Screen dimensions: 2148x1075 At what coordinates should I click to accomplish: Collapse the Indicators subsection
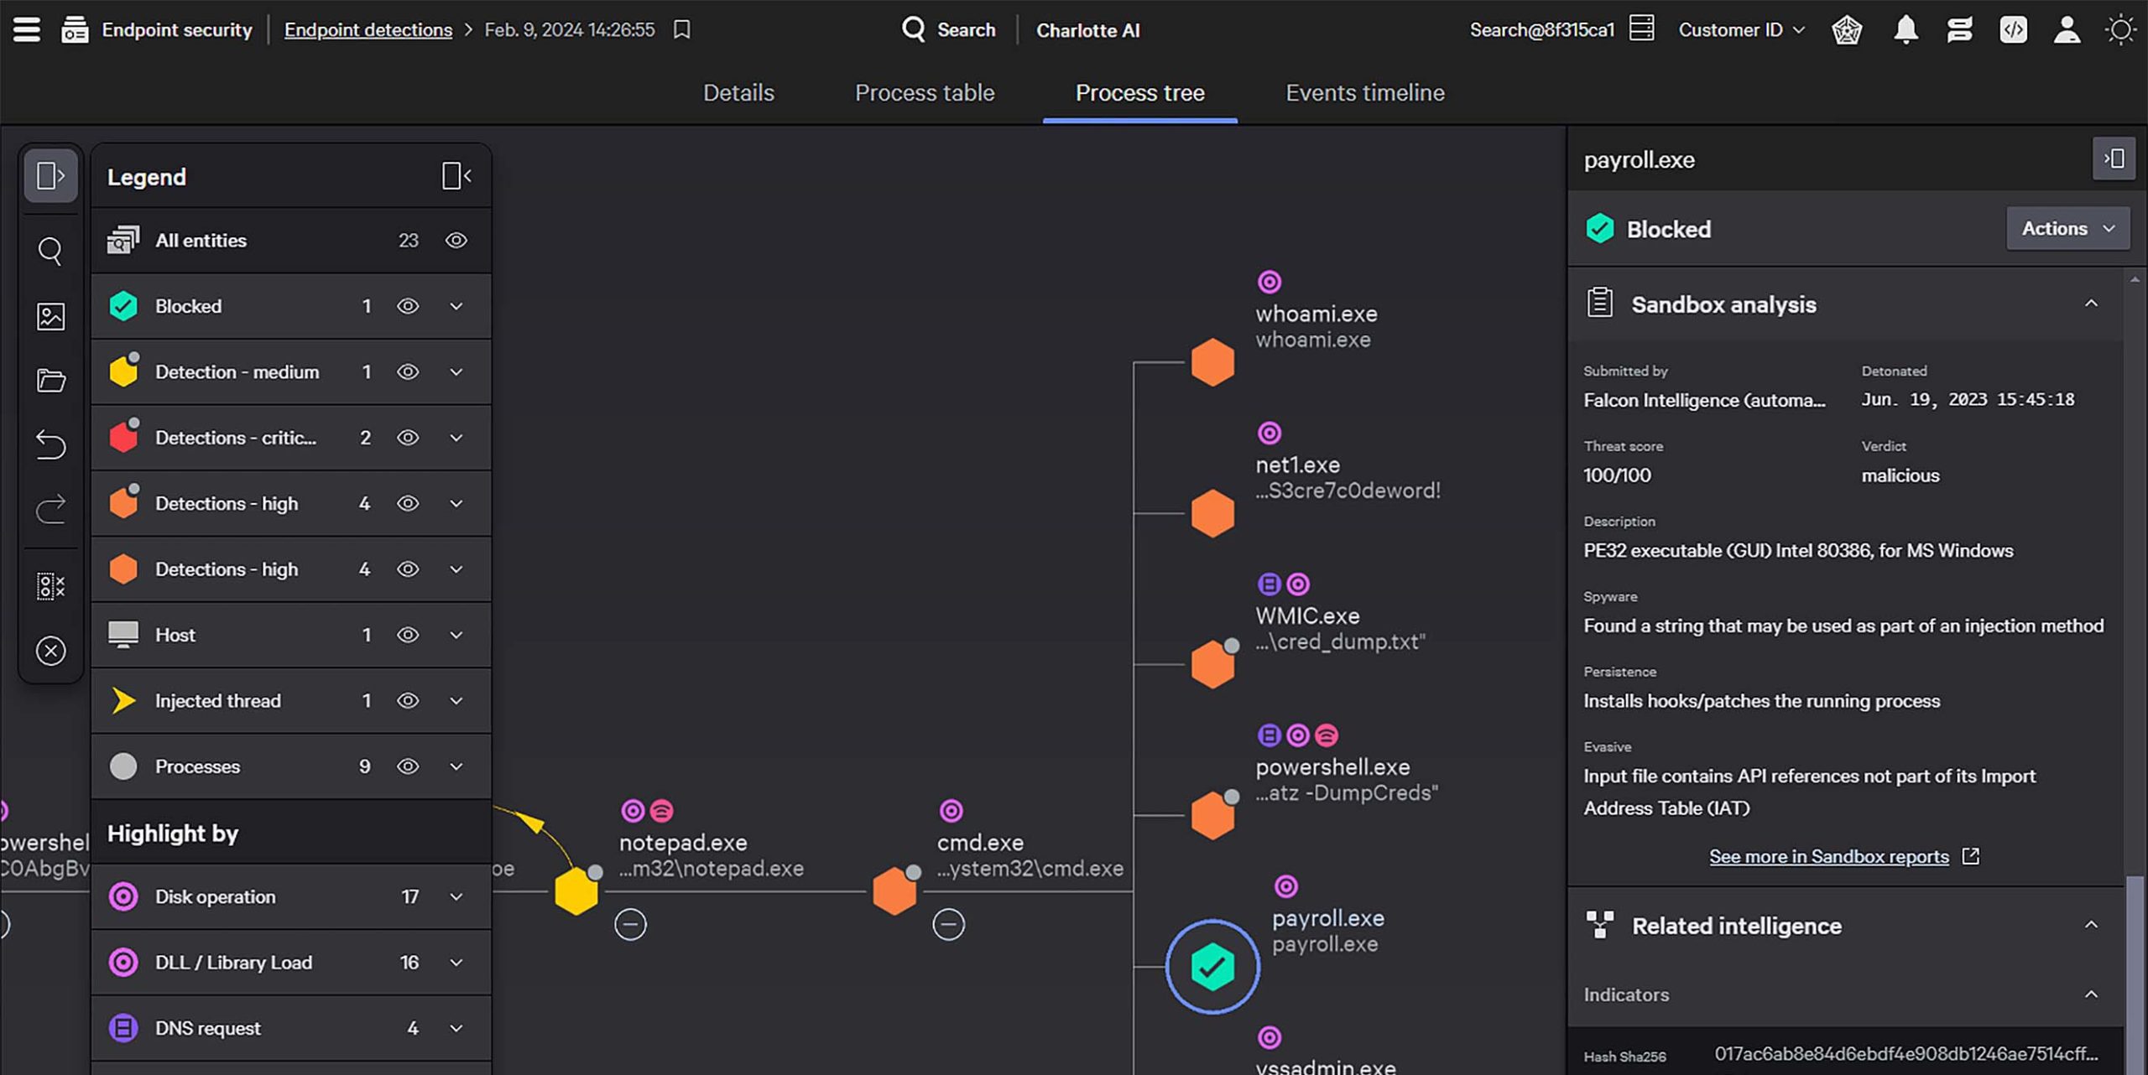coord(2091,995)
